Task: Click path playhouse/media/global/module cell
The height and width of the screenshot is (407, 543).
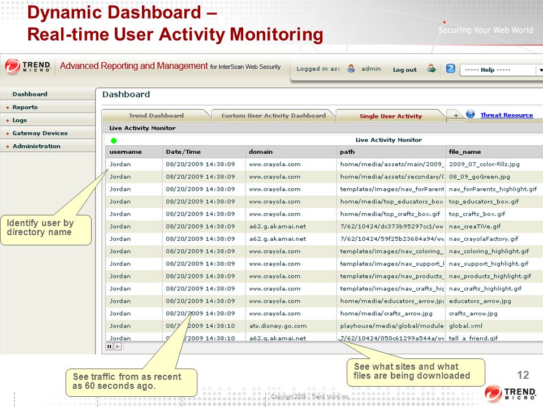Action: (391, 326)
